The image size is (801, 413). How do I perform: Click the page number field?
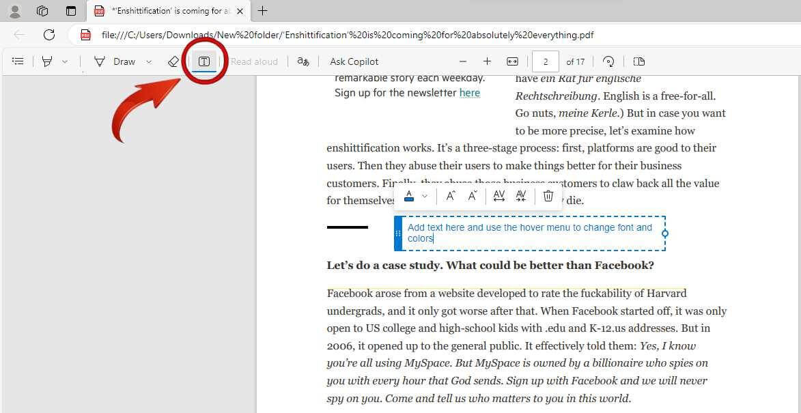(x=546, y=61)
